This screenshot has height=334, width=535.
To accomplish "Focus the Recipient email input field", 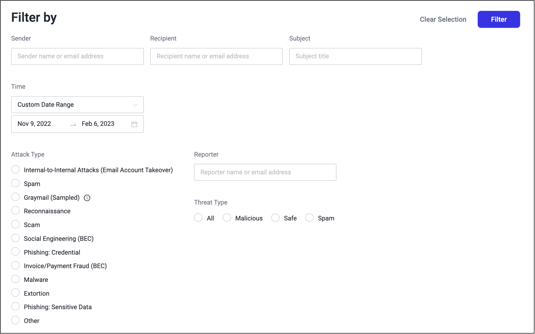I will tap(216, 56).
